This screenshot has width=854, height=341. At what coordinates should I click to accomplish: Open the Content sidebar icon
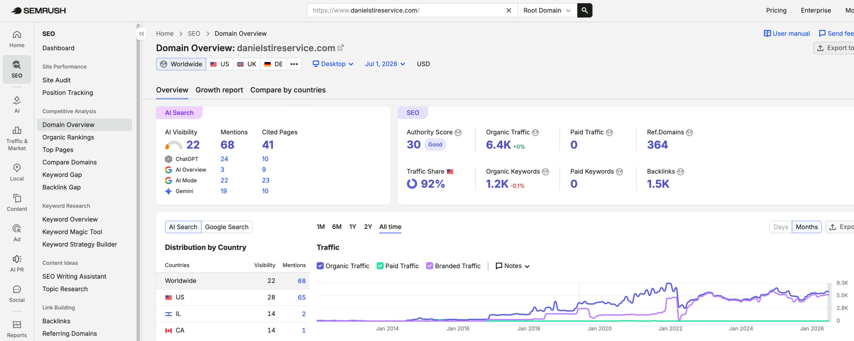[17, 203]
